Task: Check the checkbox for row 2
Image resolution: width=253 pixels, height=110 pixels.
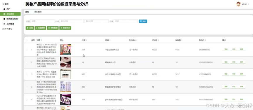Action: (27, 62)
